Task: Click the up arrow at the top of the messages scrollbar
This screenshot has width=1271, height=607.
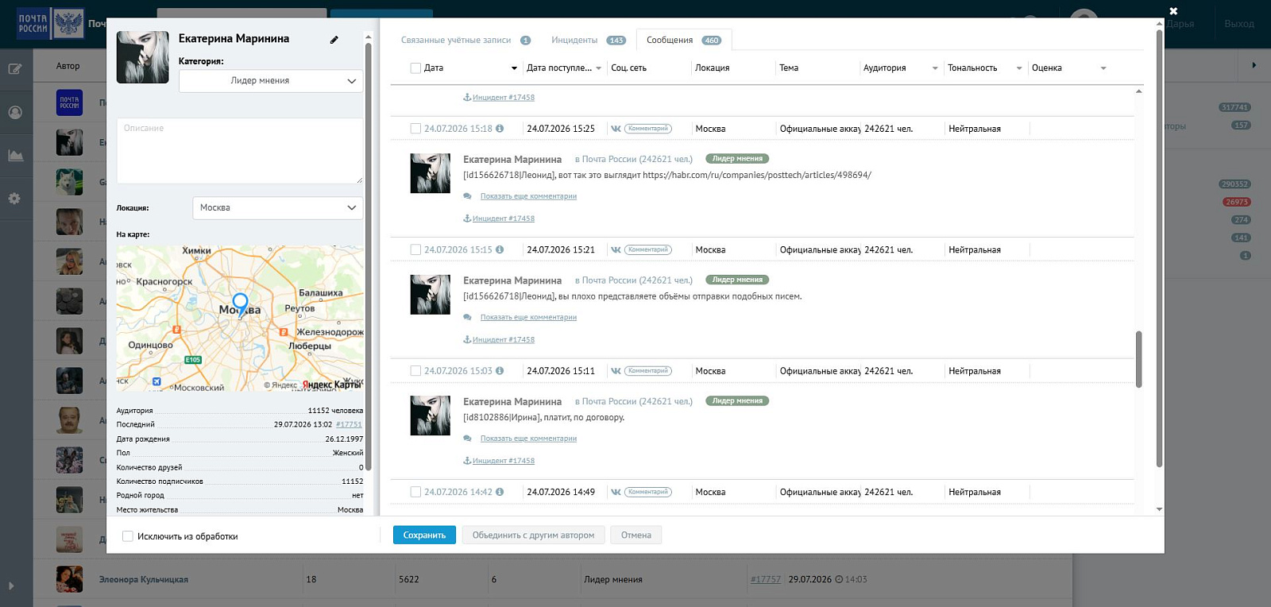Action: click(1138, 91)
